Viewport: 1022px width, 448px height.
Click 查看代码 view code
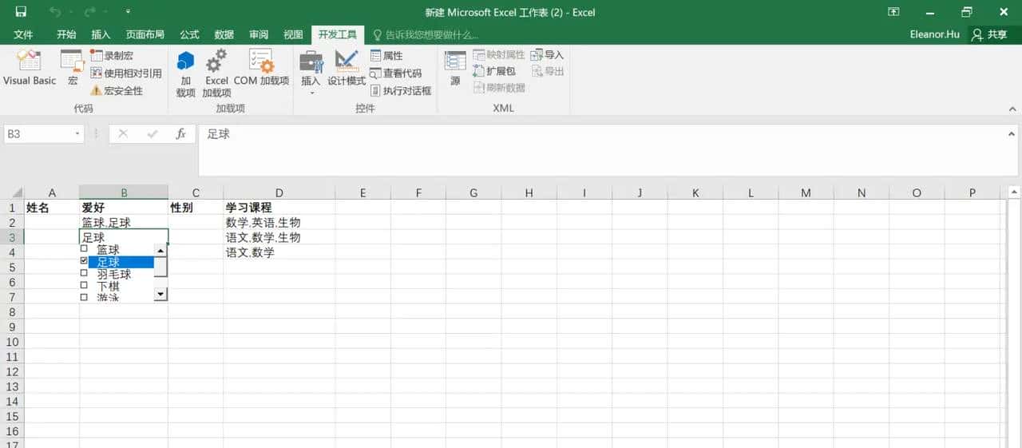pos(396,73)
